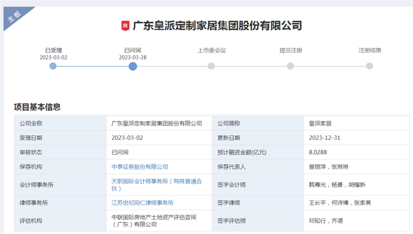Click the 公司简称 row label
This screenshot has height=234, width=413.
point(229,123)
